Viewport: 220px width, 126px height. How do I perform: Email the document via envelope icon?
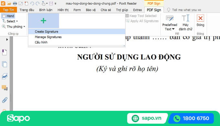(21, 4)
